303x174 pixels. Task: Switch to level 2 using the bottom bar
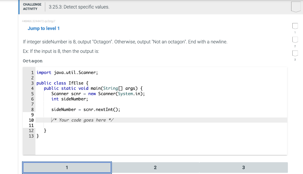coord(155,167)
